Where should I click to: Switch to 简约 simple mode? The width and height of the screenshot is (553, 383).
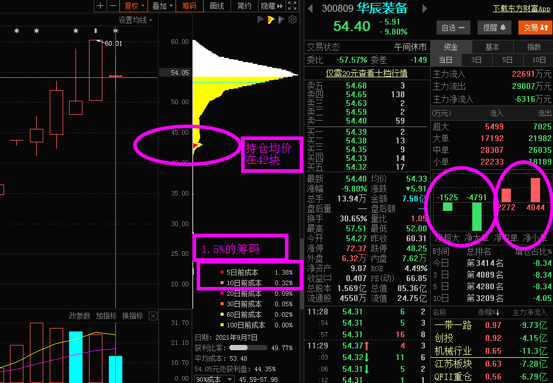(244, 6)
